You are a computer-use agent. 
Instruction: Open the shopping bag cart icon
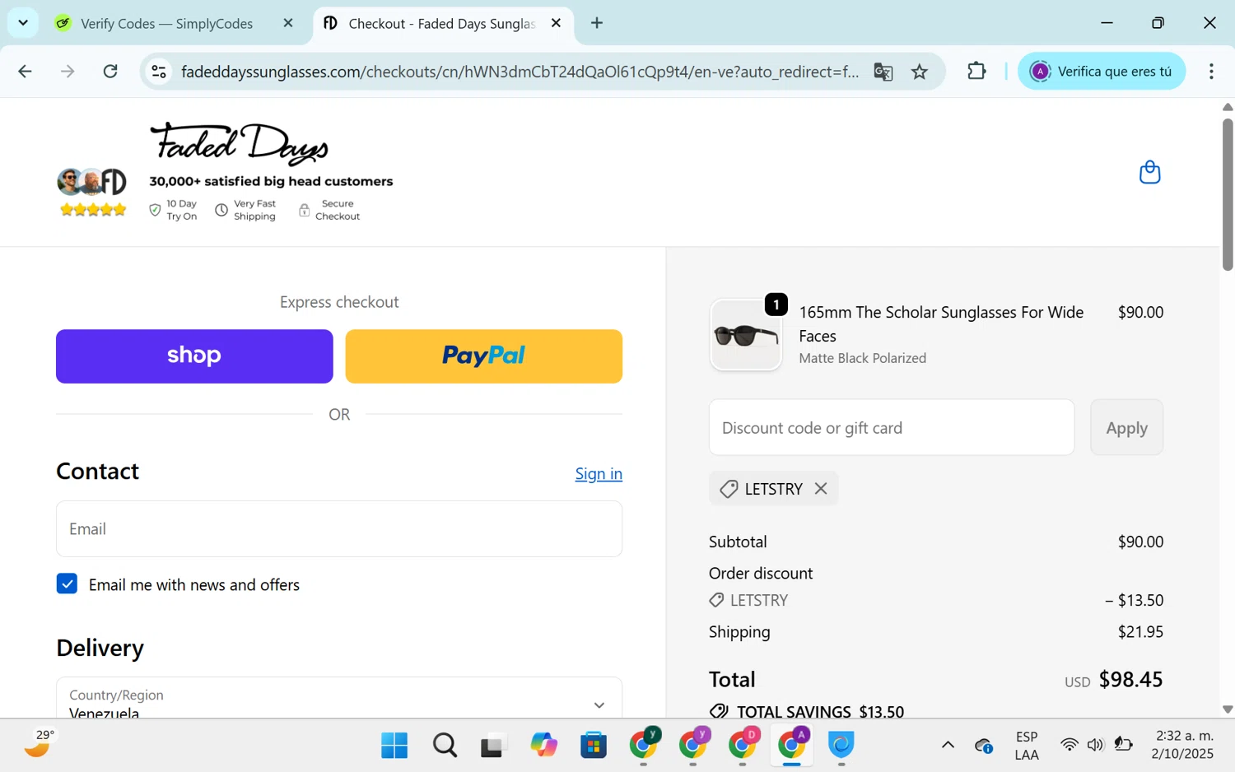point(1149,172)
